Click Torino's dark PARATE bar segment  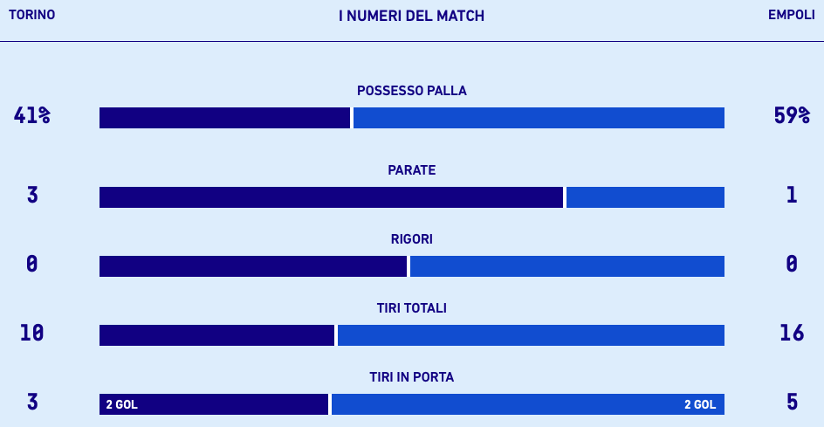click(x=331, y=197)
